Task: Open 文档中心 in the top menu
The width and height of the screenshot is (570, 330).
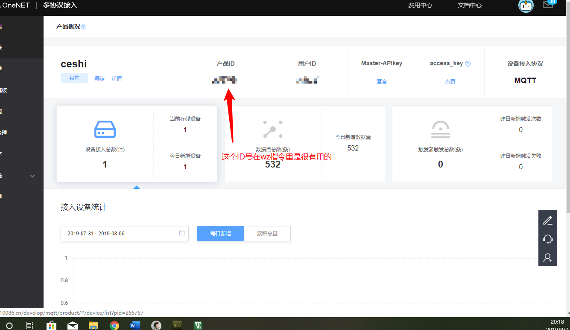Action: pos(469,6)
